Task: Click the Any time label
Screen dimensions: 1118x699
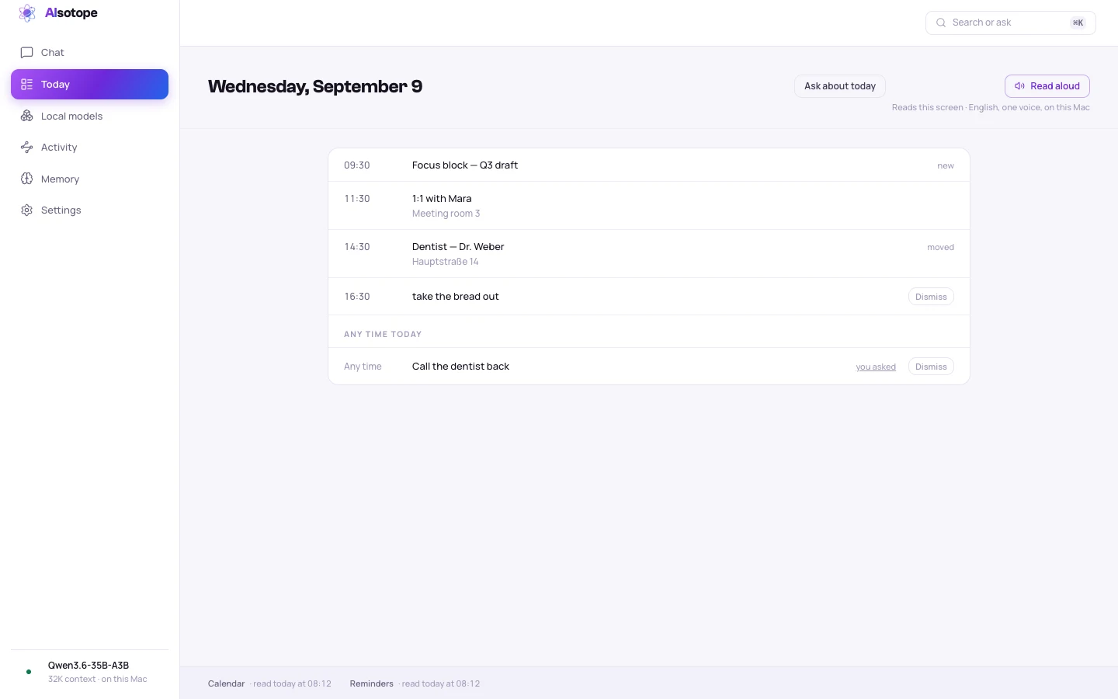Action: (x=363, y=367)
